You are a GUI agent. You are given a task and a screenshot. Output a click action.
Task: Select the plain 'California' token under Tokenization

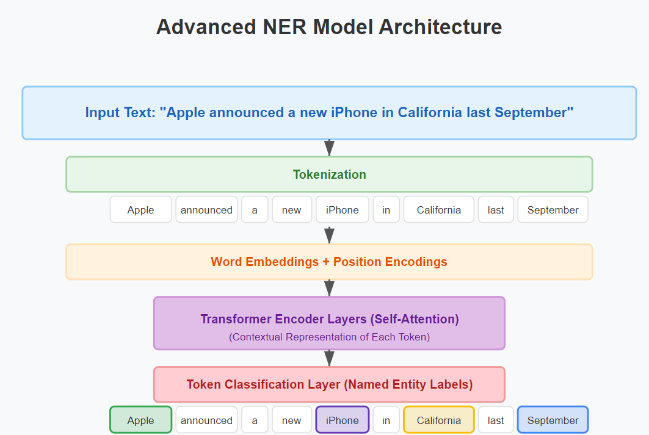439,210
